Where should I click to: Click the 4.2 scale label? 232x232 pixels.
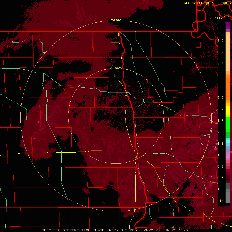220,109
